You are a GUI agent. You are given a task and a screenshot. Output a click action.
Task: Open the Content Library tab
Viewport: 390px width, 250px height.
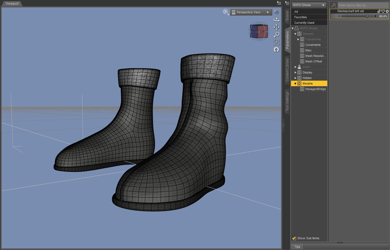(x=287, y=70)
